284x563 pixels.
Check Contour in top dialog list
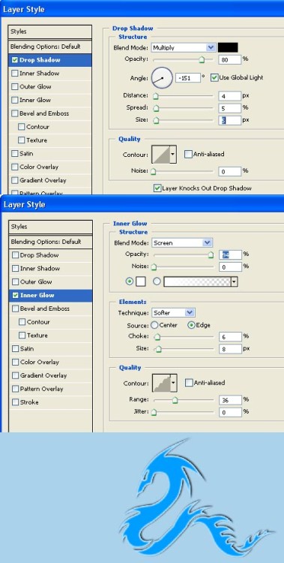pyautogui.click(x=22, y=127)
